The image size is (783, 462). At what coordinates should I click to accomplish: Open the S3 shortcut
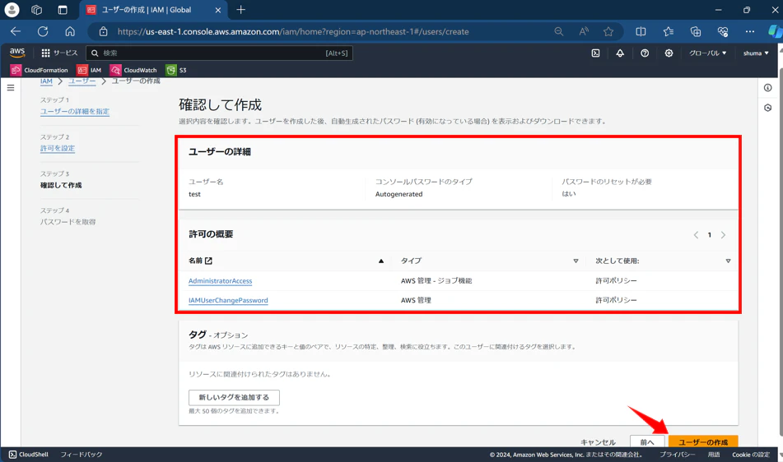pos(176,70)
